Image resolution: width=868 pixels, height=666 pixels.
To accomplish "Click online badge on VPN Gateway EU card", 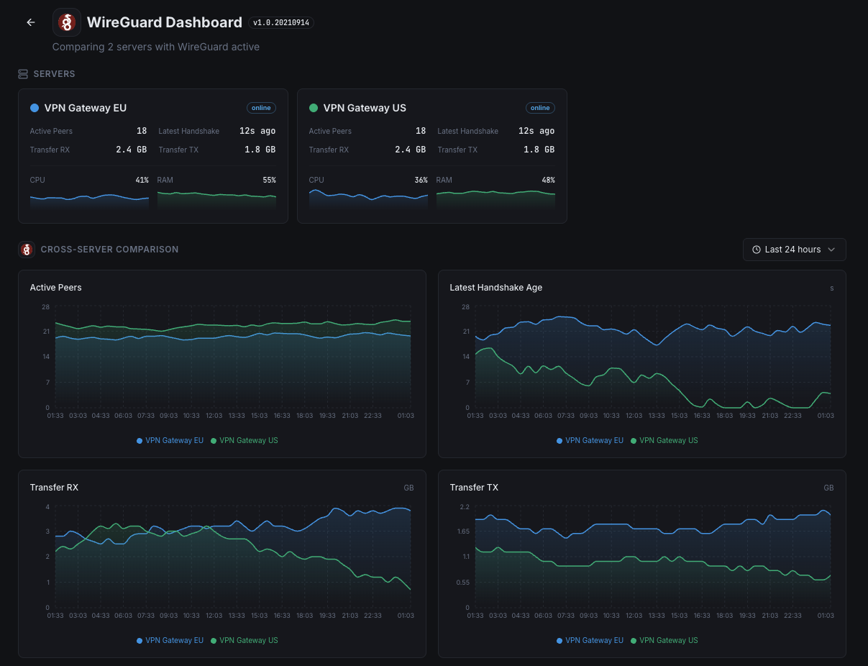I will 261,108.
